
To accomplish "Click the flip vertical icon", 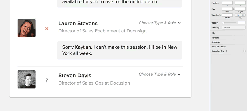I will click(243, 15).
